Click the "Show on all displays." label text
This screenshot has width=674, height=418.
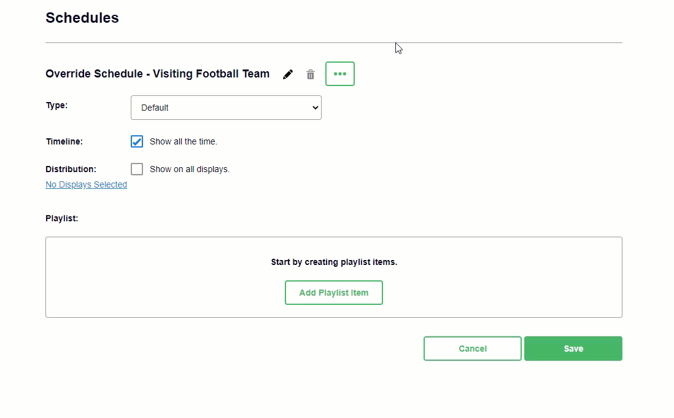(x=190, y=169)
